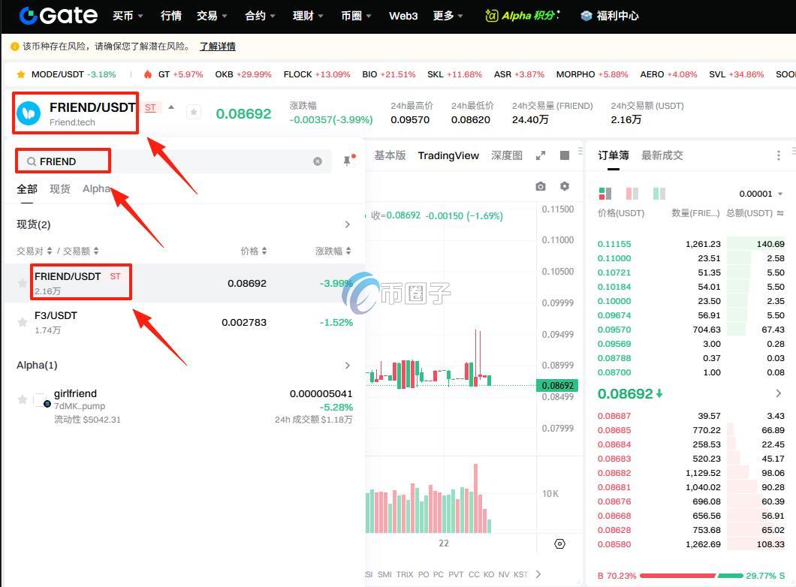Star the girlfriend Alpha token
The image size is (796, 587).
point(23,399)
